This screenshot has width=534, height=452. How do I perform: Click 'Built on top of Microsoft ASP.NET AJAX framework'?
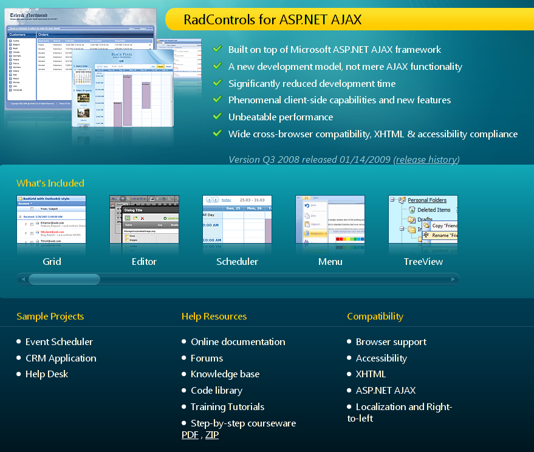click(335, 49)
